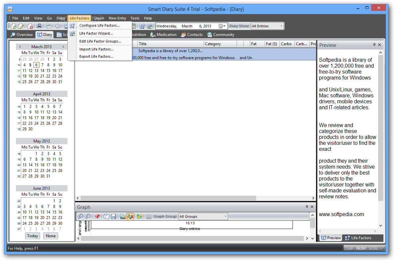Zoom out on the graph

tap(88, 216)
